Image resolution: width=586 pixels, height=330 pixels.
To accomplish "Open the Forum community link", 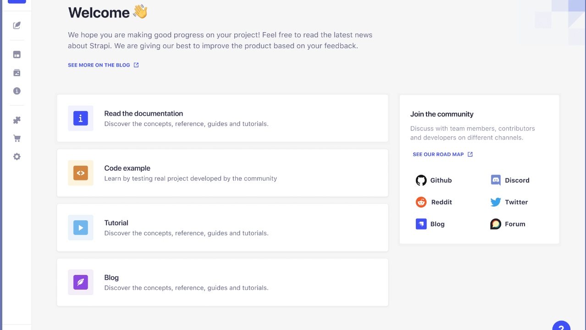I will coord(508,224).
